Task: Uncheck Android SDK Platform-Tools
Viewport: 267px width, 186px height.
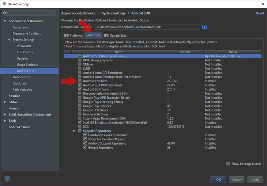Action: [80, 85]
